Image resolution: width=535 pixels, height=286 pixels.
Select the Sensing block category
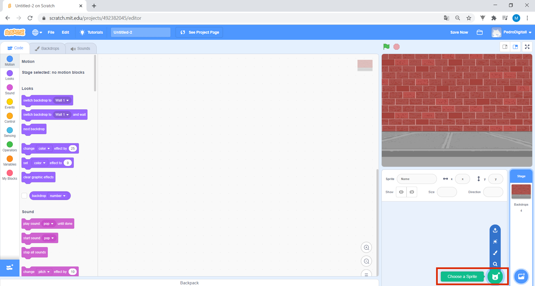[10, 132]
